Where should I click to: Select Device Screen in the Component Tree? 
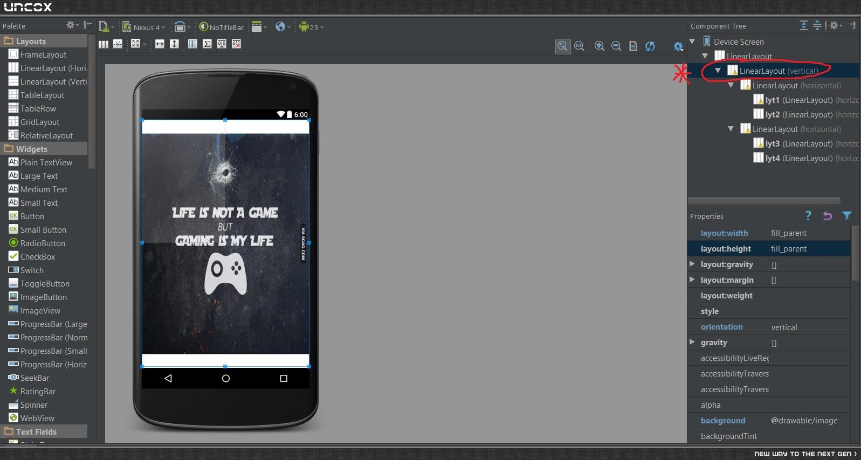coord(733,41)
